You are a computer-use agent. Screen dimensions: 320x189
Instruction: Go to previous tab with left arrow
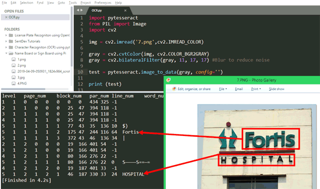tap(78, 10)
